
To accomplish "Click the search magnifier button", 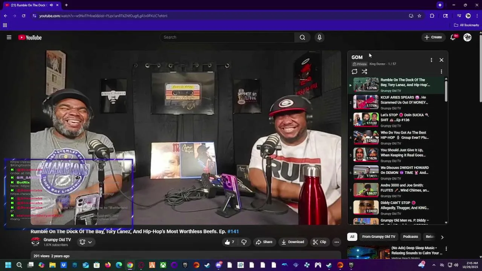I will [x=302, y=37].
